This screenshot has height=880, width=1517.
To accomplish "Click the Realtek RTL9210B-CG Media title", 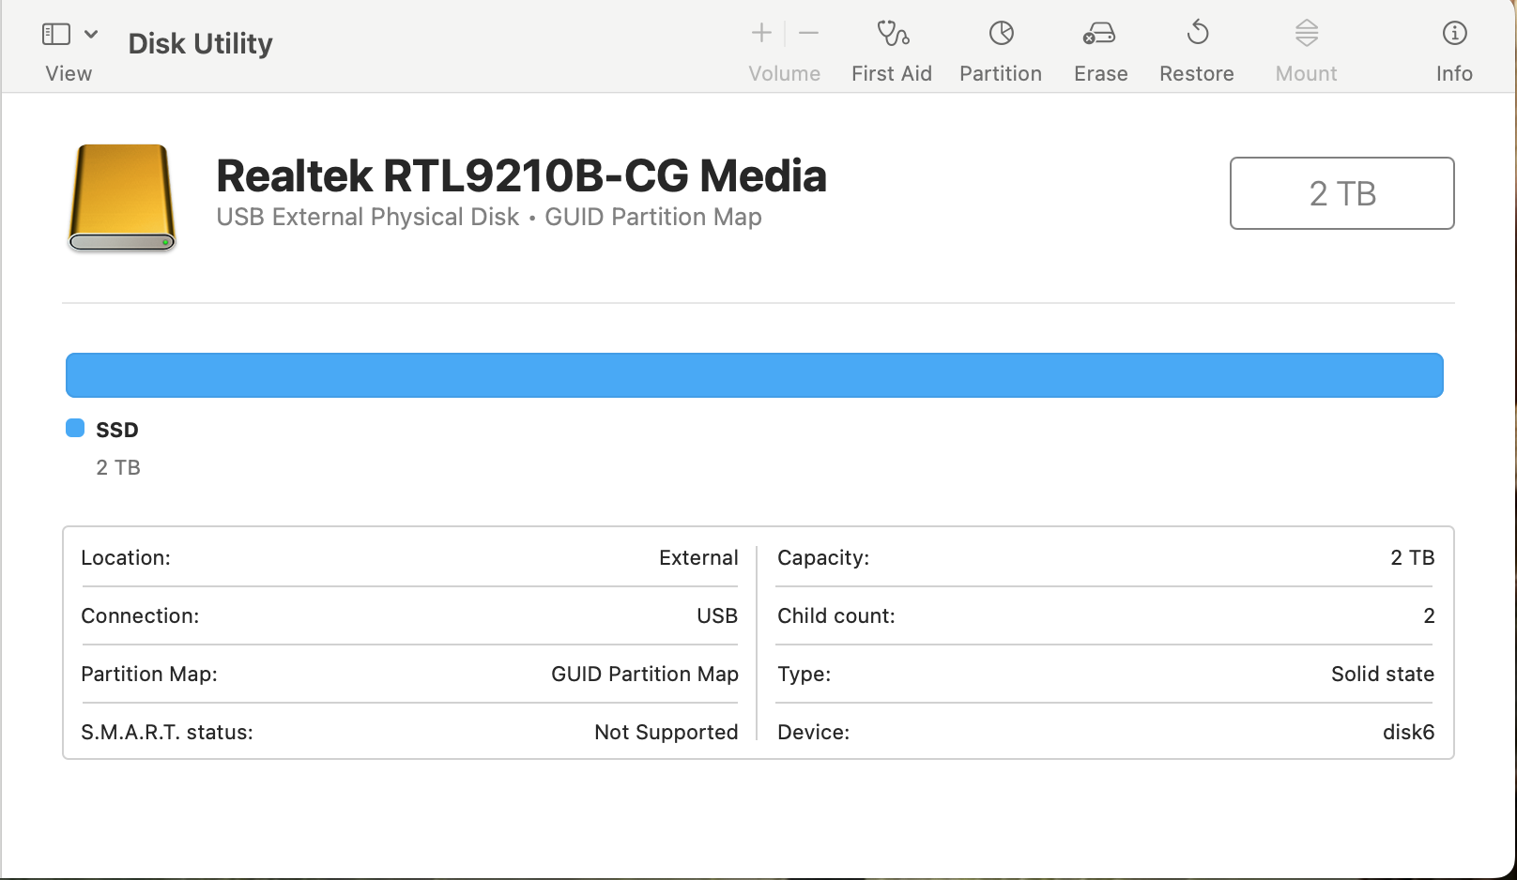I will coord(521,175).
